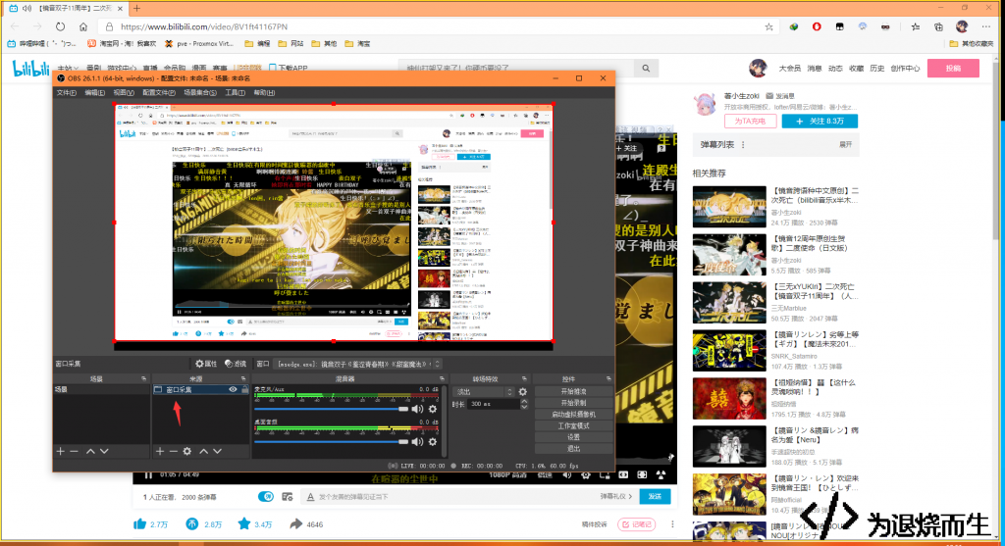Open source properties gear in Sources dock
Screen dimensions: 1005x546
pos(187,451)
